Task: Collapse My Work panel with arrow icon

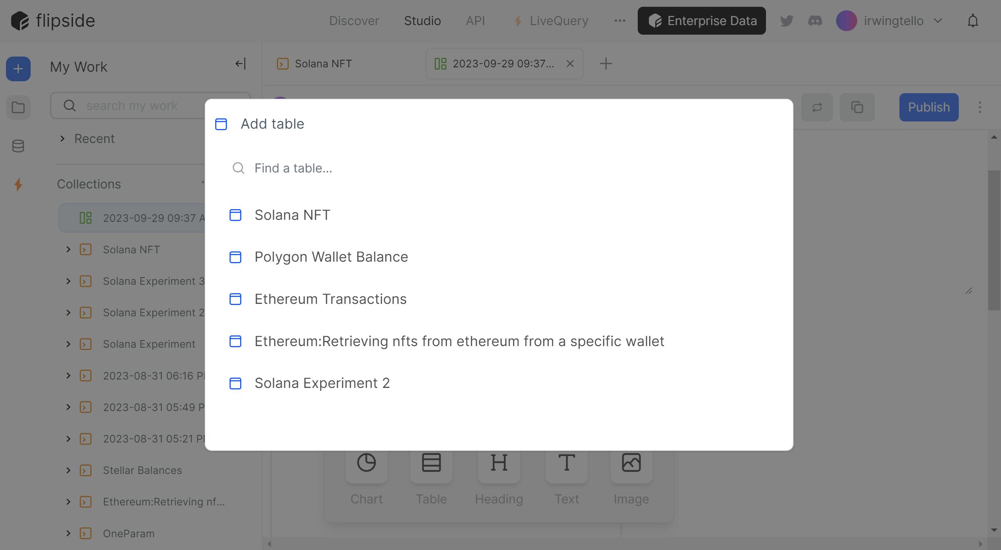Action: click(241, 64)
